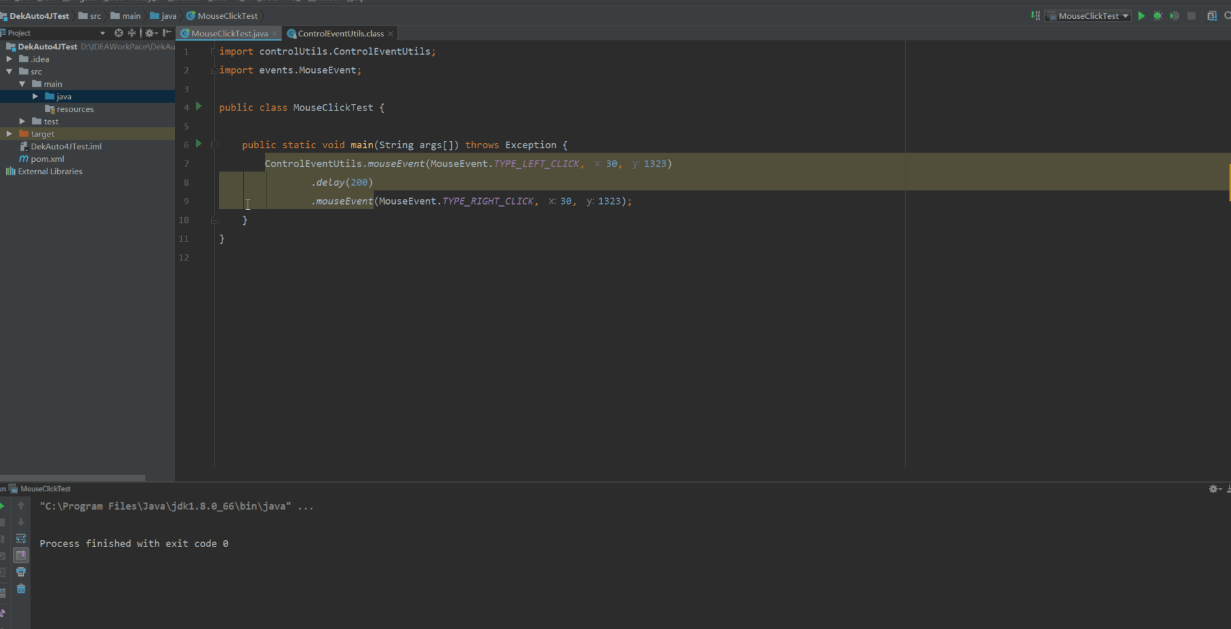
Task: Select the resources folder
Action: (70, 109)
